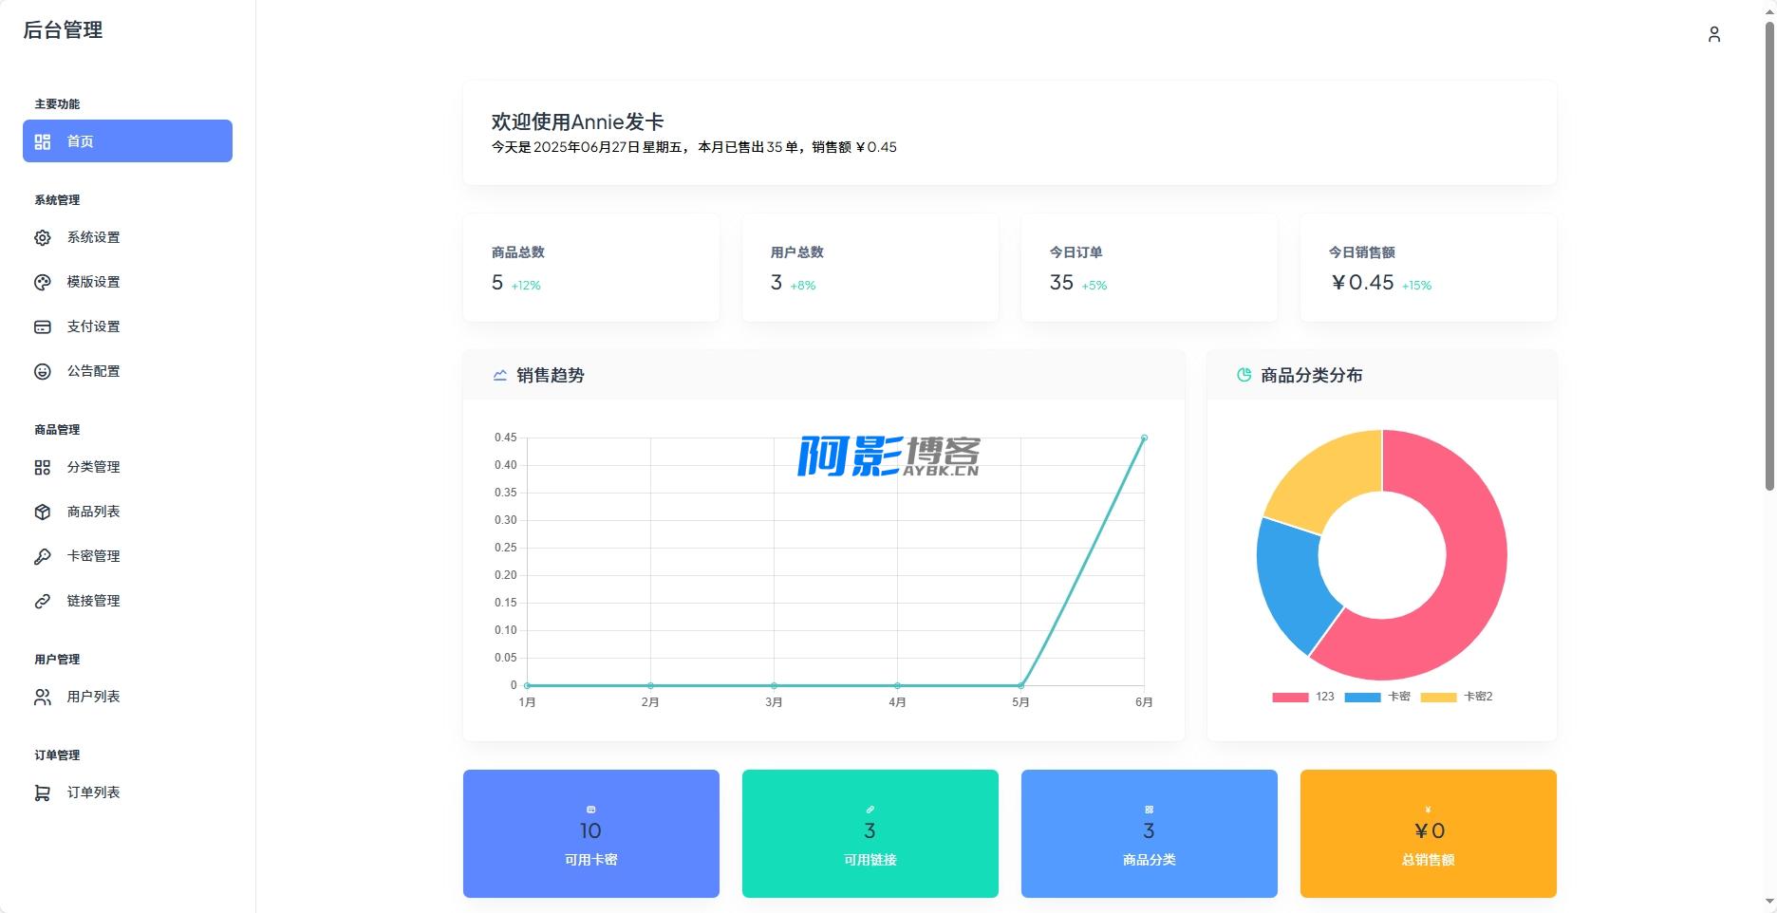Screen dimensions: 1777x913
Task: Toggle the 123 legend item in donut chart
Action: coord(1302,697)
